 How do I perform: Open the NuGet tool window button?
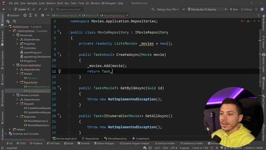[x=69, y=143]
